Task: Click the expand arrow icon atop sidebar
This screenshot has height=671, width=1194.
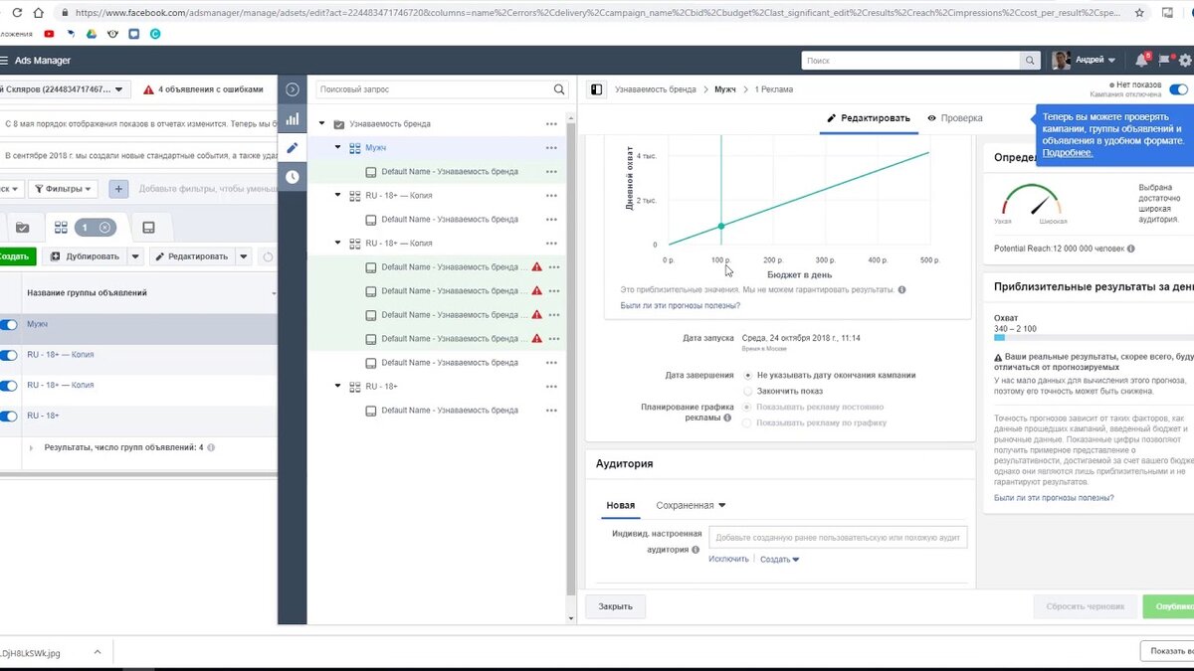Action: point(293,89)
